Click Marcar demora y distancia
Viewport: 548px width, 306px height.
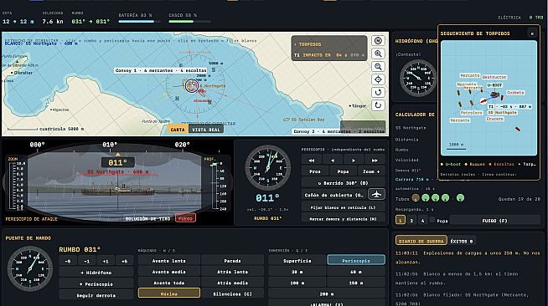click(343, 218)
